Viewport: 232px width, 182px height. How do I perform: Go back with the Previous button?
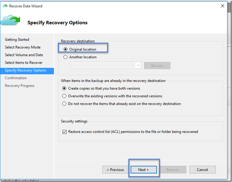[x=115, y=169]
